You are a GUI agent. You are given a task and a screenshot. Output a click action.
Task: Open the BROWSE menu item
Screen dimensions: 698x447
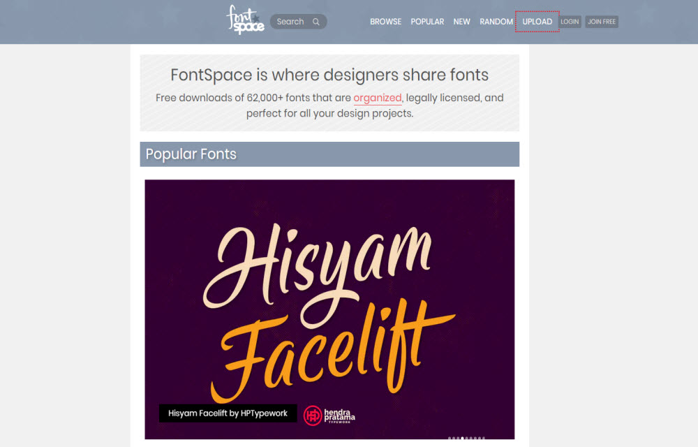tap(385, 22)
